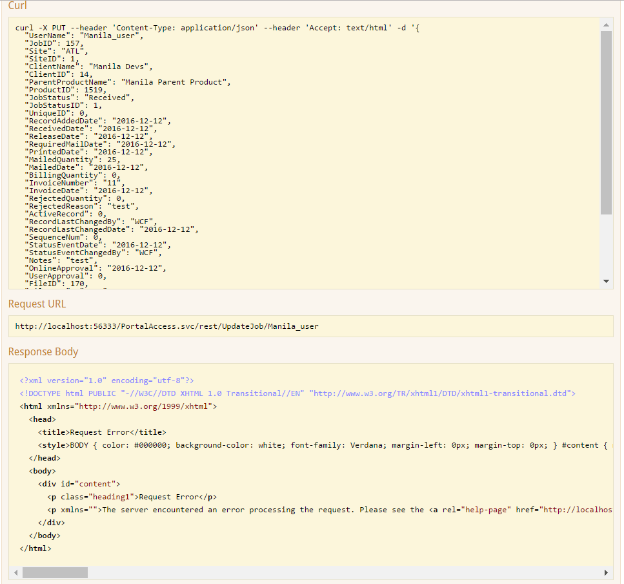624x584 pixels.
Task: Click the Response Body scroll-right arrow
Action: tap(606, 572)
